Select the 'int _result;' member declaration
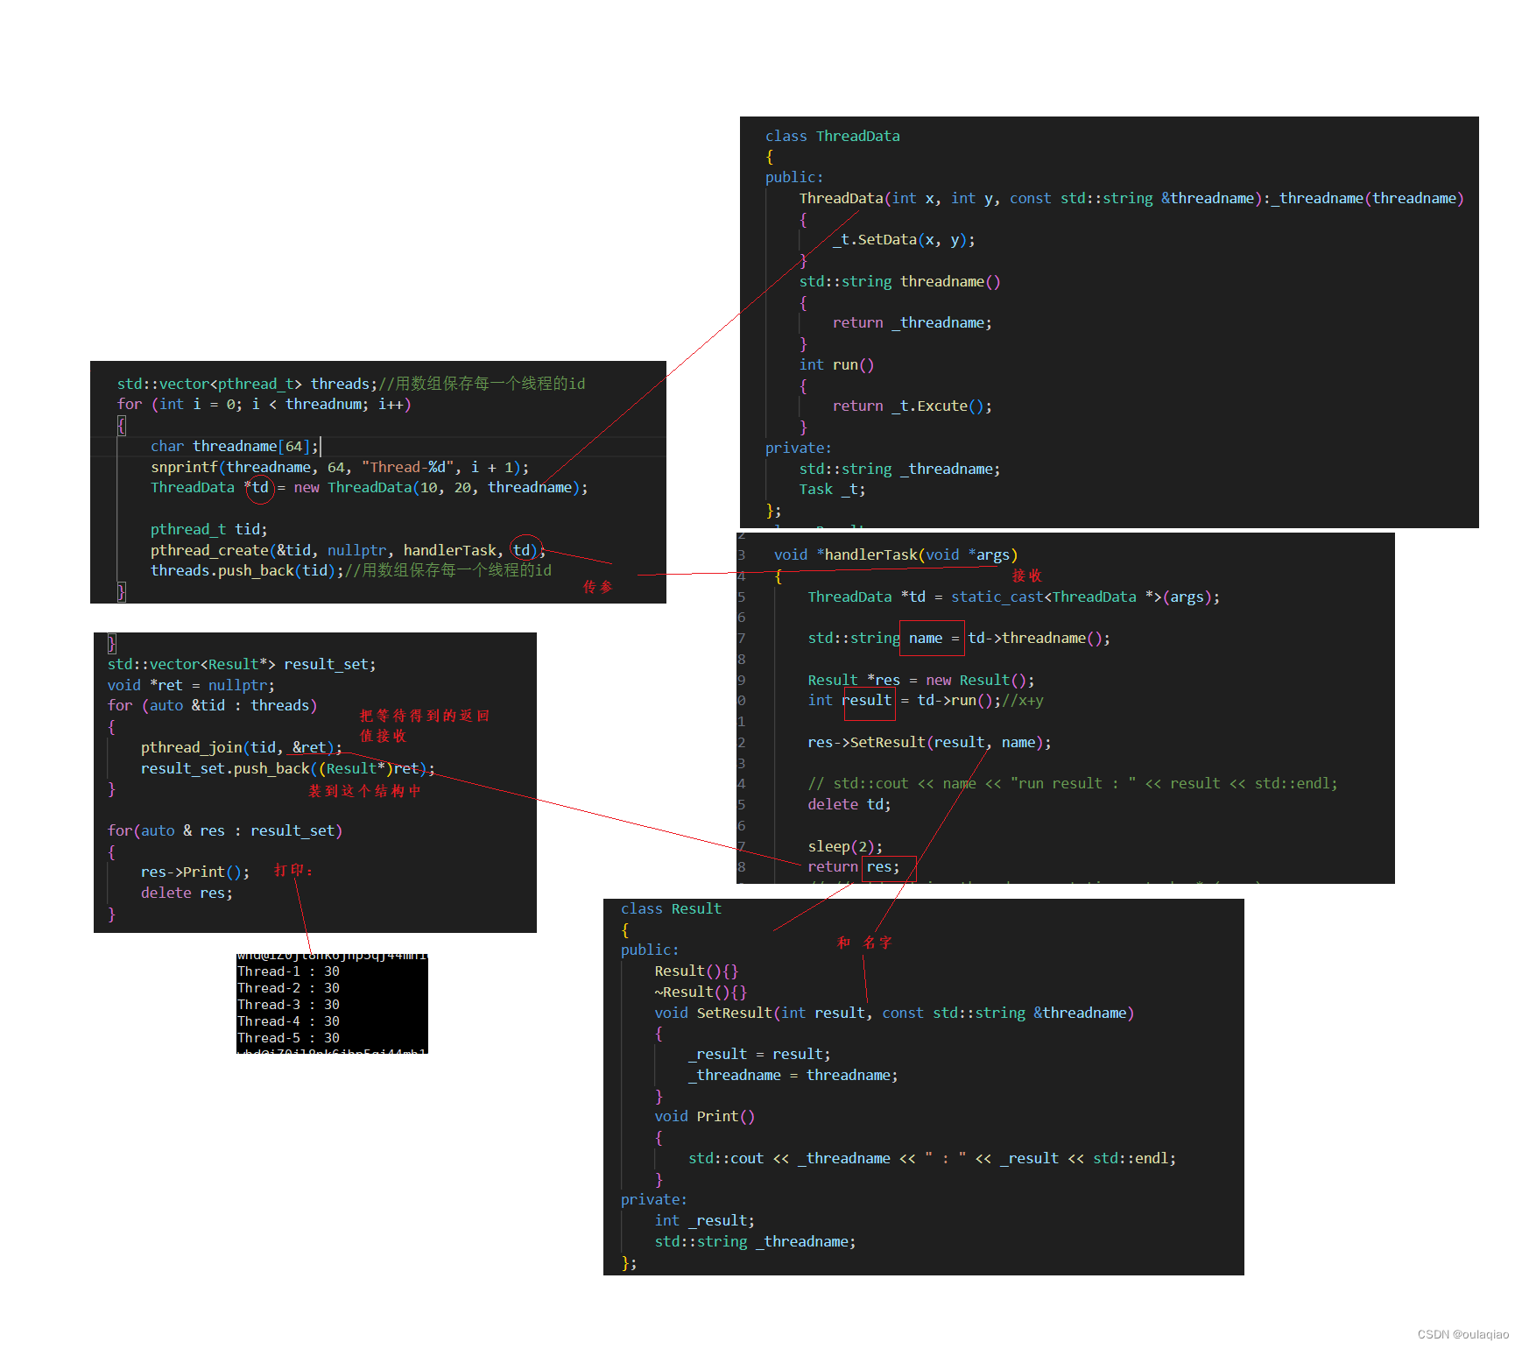The width and height of the screenshot is (1522, 1349). (x=705, y=1220)
